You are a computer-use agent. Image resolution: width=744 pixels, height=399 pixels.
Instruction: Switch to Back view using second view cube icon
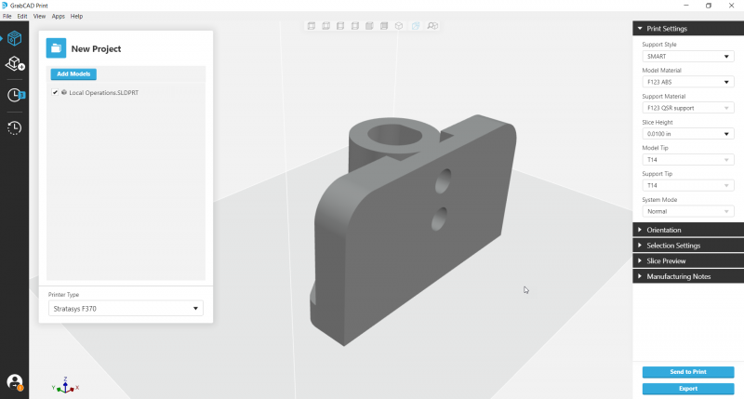[x=326, y=26]
